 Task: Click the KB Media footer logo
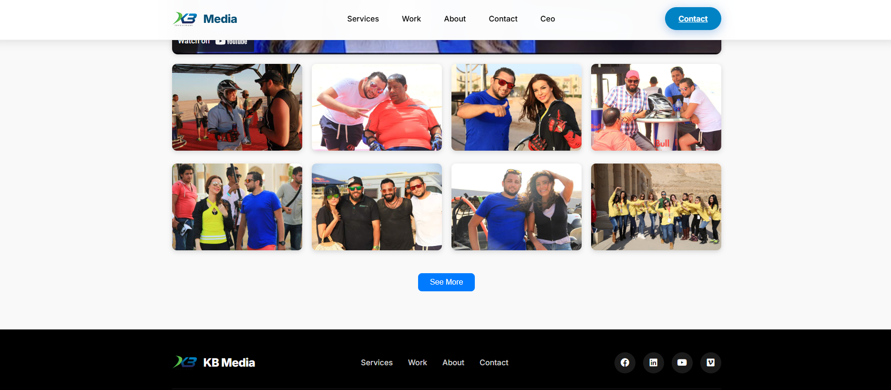[214, 363]
